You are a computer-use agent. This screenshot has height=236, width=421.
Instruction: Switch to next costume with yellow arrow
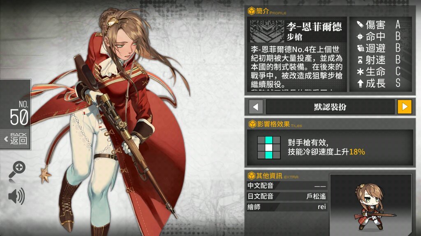405,107
